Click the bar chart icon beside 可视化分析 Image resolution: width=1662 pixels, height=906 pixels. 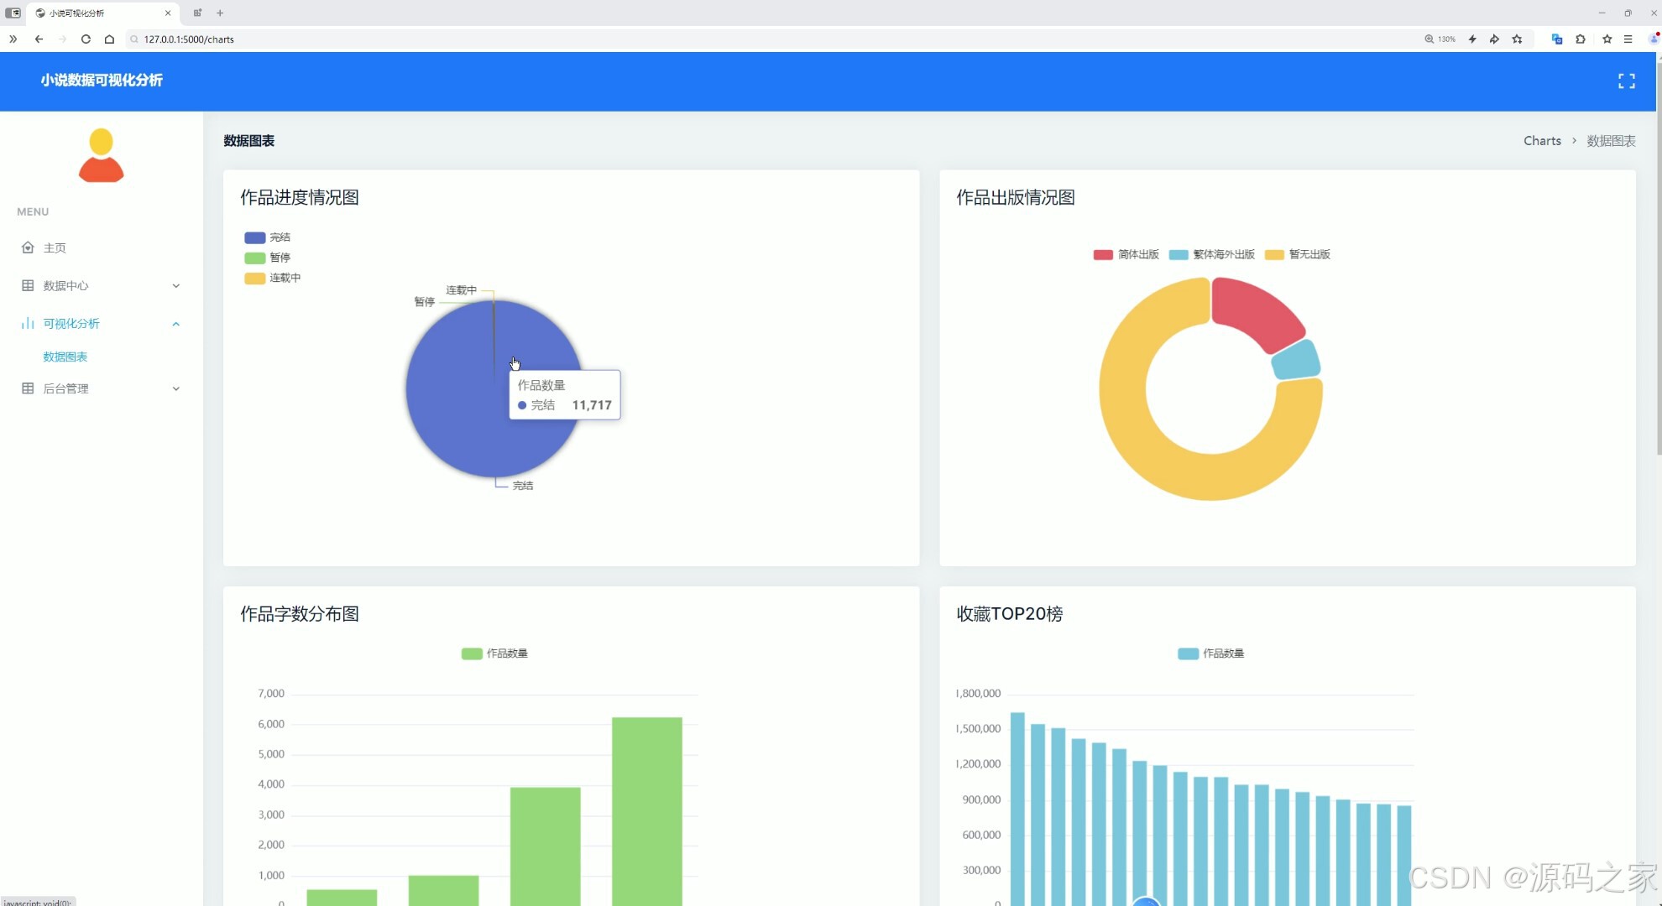28,323
